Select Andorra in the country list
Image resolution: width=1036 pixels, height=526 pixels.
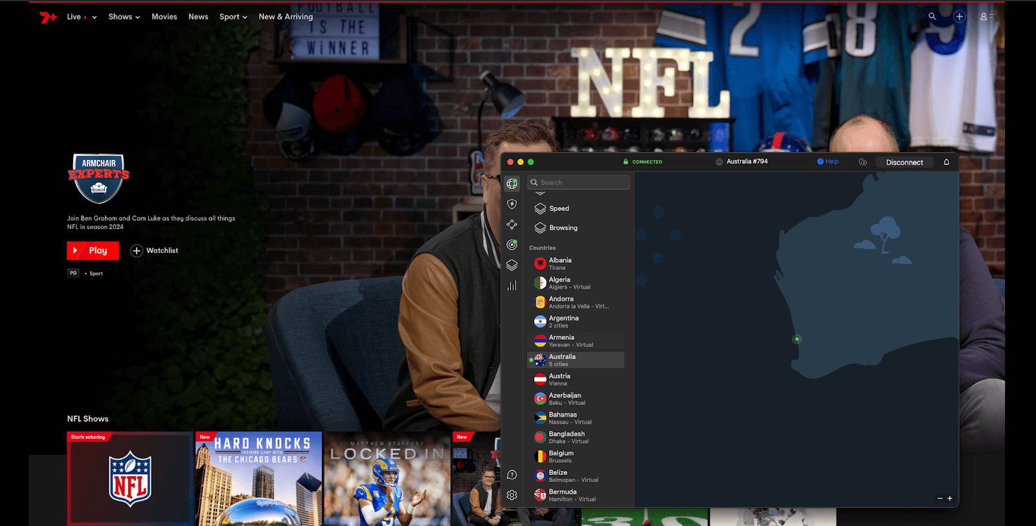(x=576, y=302)
